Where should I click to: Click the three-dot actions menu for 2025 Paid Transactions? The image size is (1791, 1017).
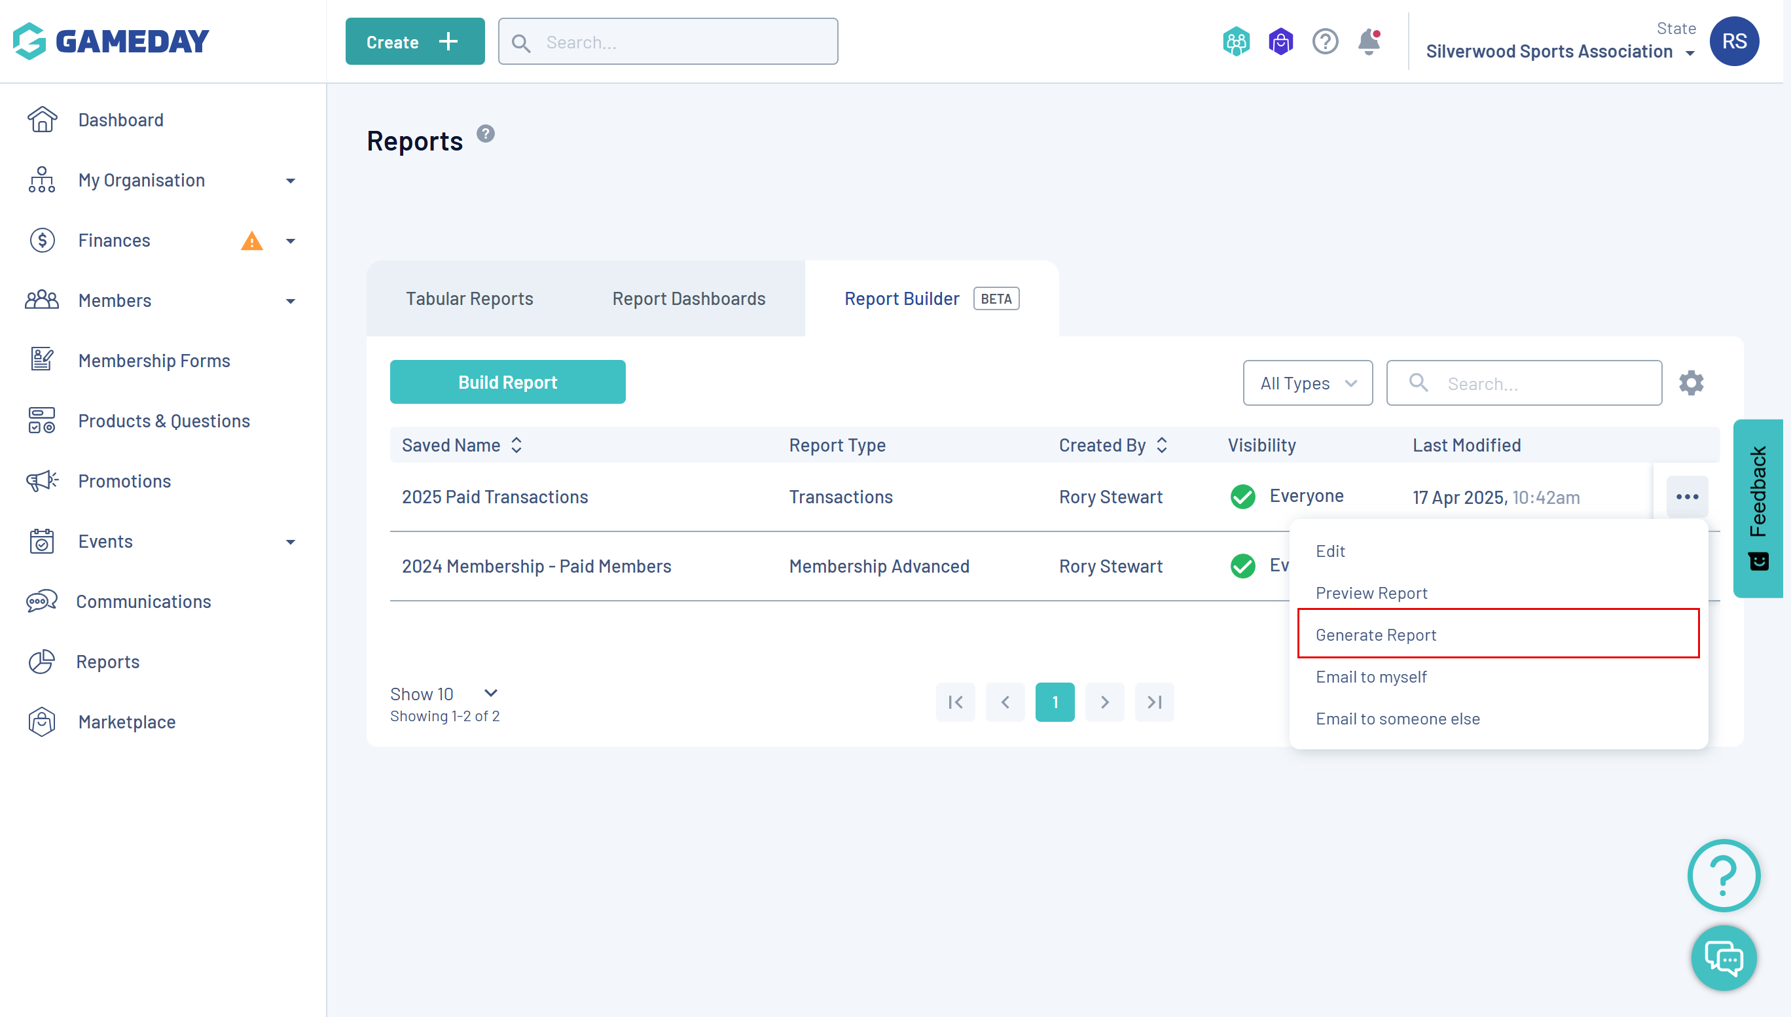click(x=1686, y=497)
